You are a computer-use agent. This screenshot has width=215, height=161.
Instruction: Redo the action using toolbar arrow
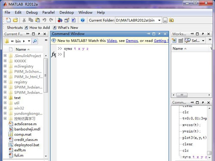click(51, 20)
